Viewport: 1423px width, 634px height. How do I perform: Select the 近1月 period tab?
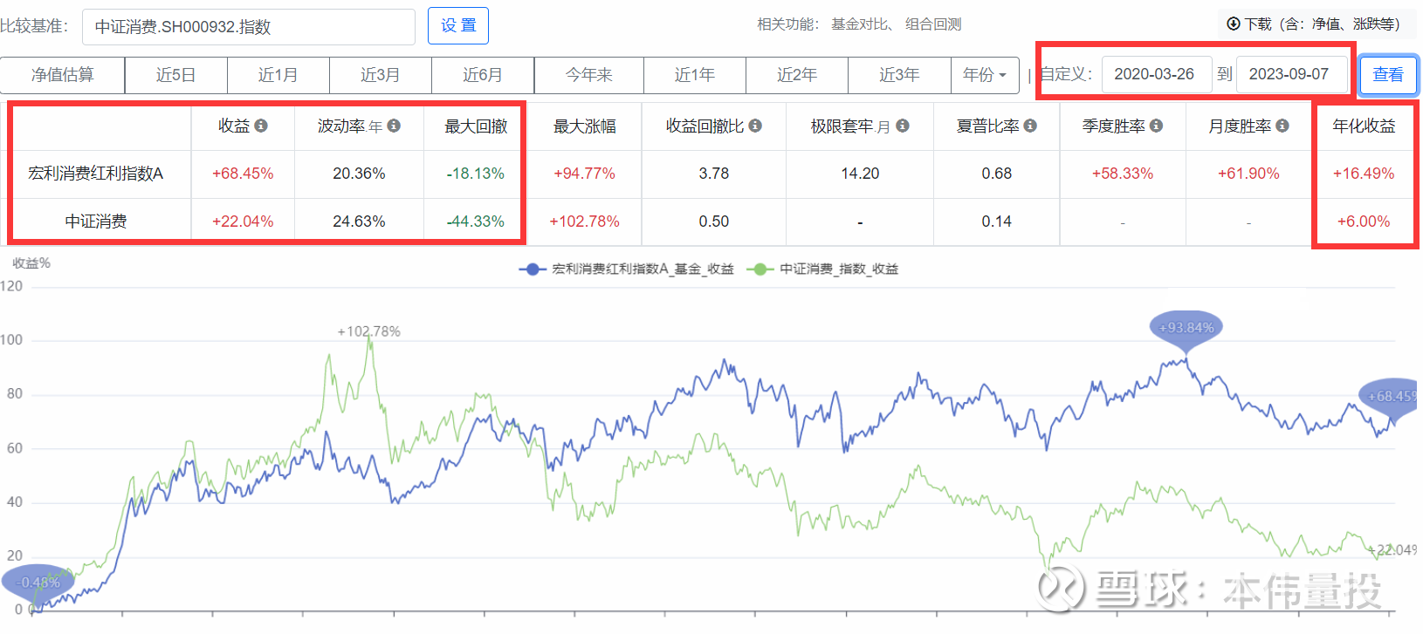pos(278,75)
